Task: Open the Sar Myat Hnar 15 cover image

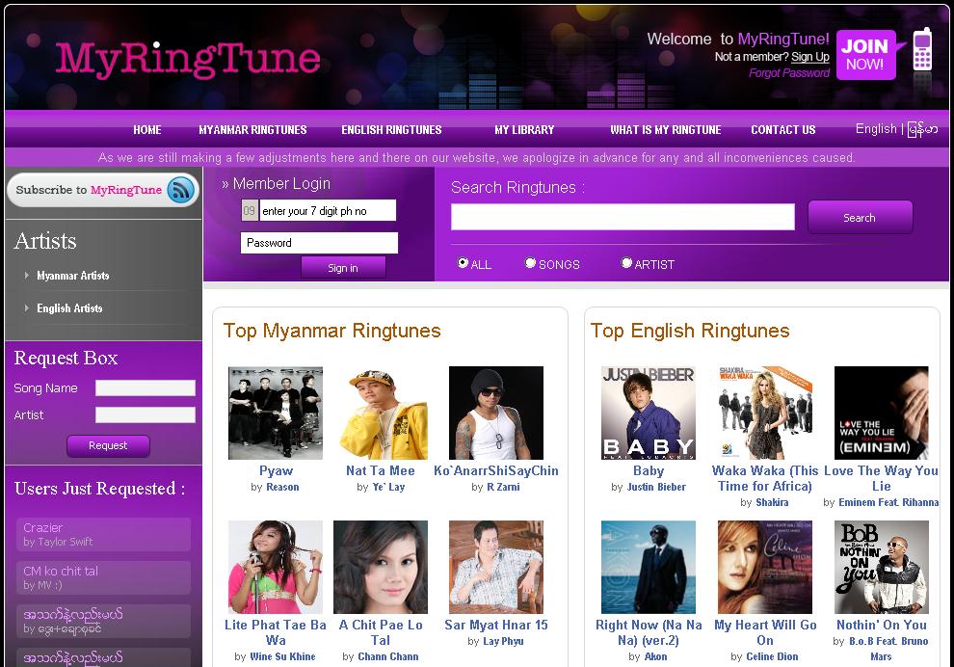Action: click(x=496, y=567)
